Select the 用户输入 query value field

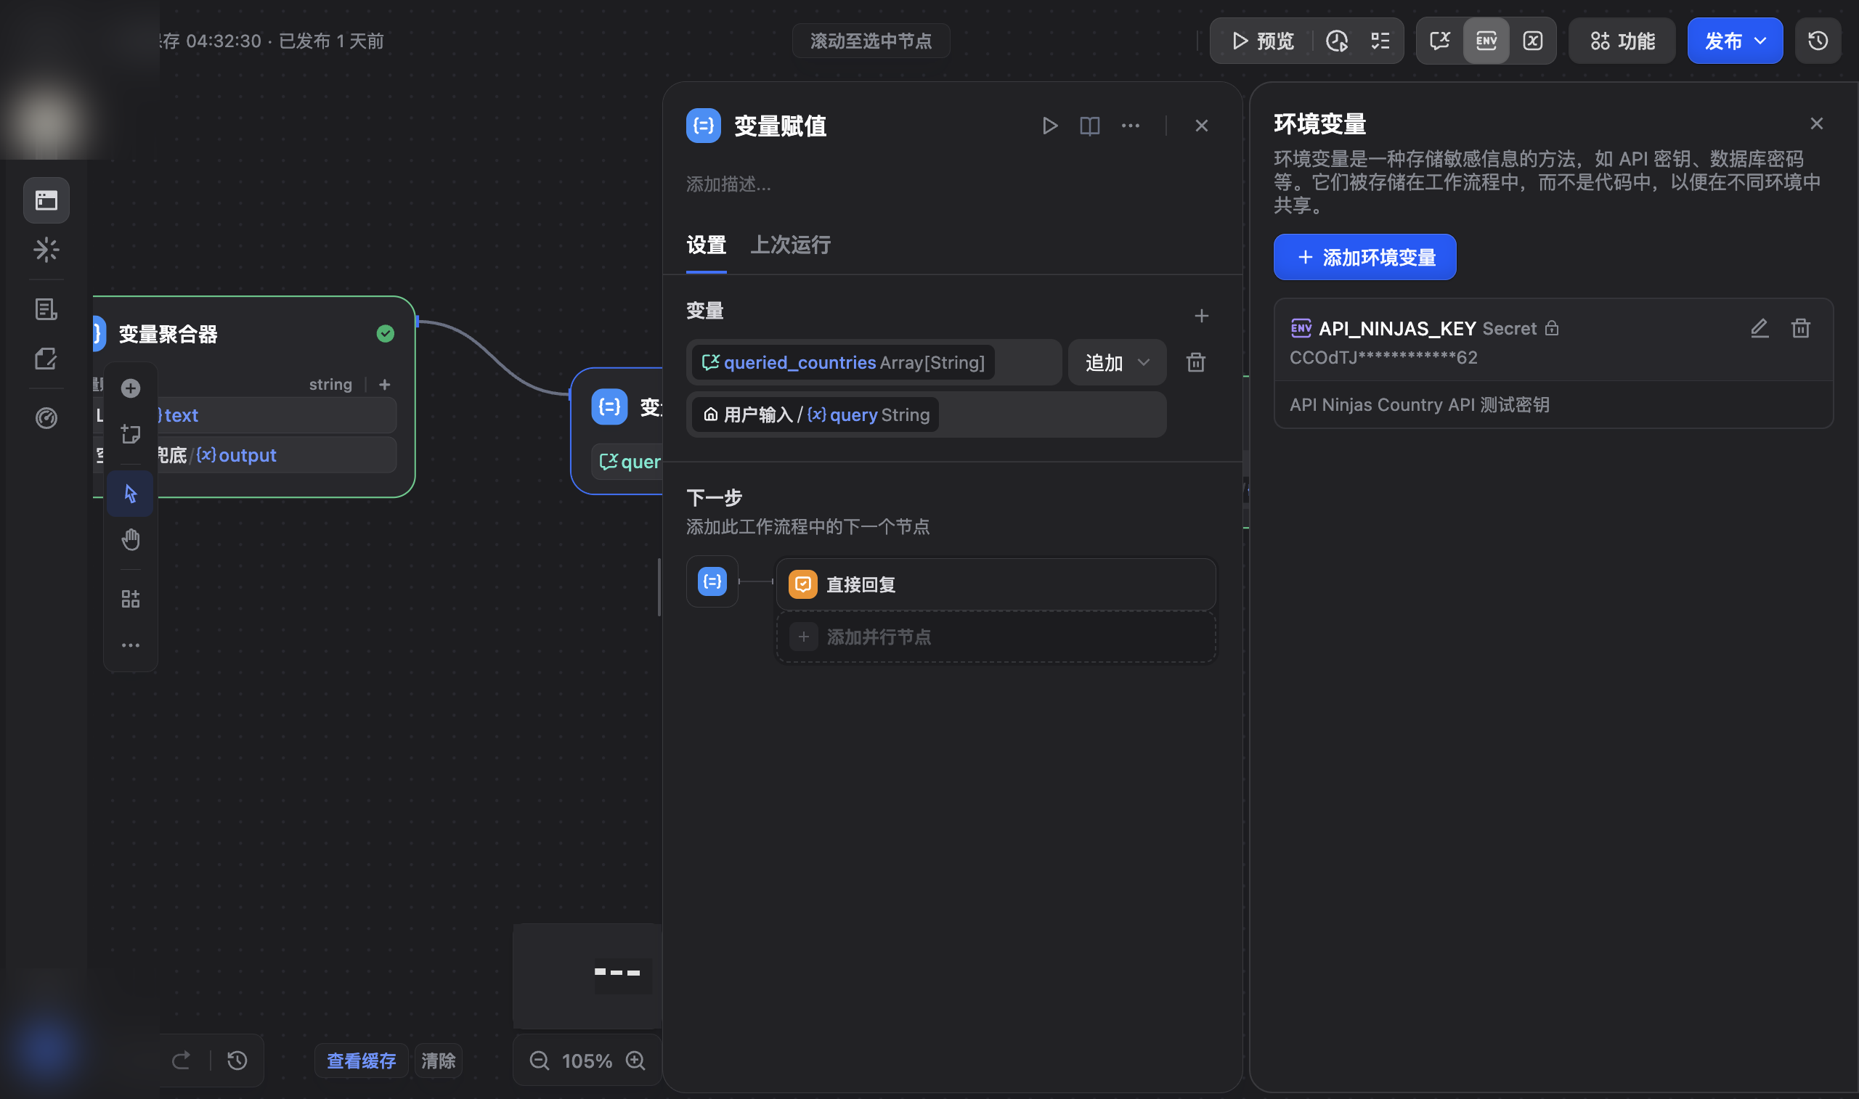pos(926,414)
